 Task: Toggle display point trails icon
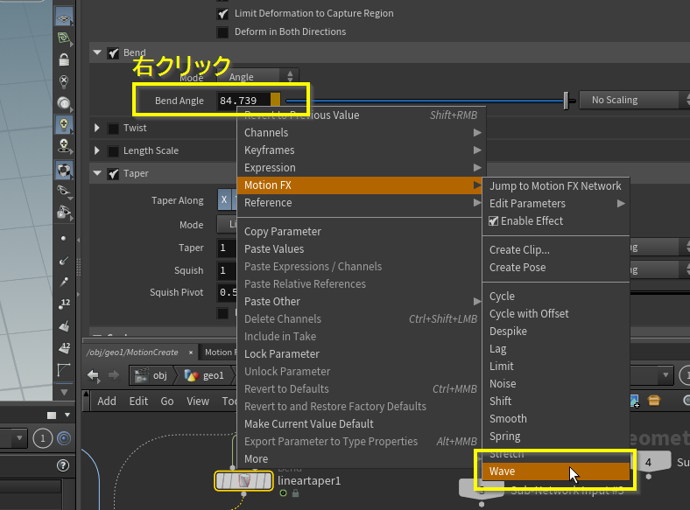(64, 282)
